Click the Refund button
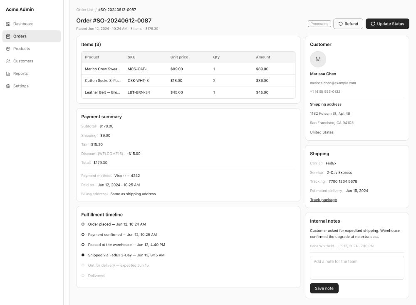Viewport: 416px width, 305px height. pos(348,24)
